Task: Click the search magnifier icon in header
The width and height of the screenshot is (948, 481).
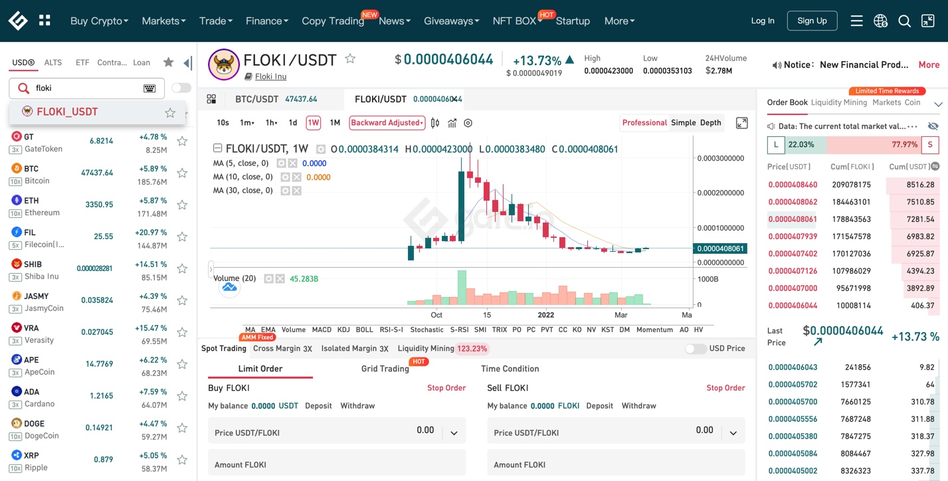Action: tap(904, 21)
